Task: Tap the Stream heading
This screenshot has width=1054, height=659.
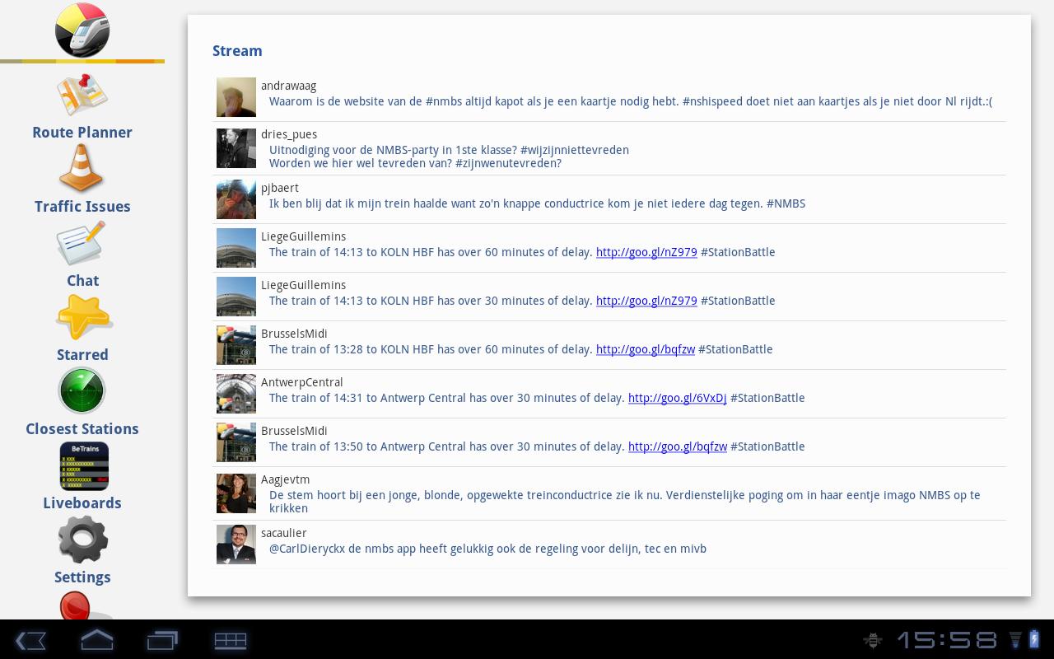Action: coord(237,51)
